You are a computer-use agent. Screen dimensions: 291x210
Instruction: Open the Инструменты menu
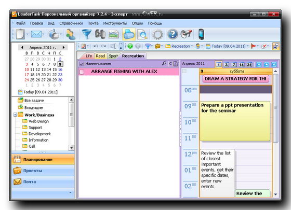click(x=115, y=23)
